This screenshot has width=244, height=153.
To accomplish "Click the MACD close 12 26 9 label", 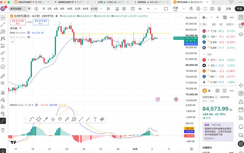I will (x=22, y=105).
